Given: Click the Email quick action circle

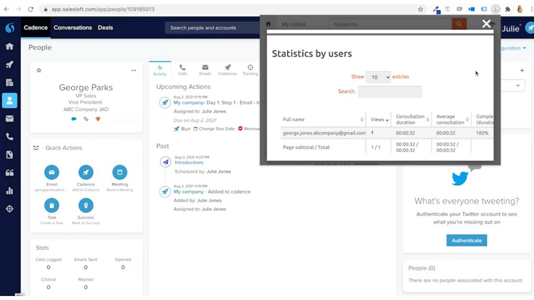Looking at the screenshot, I should pos(52,172).
